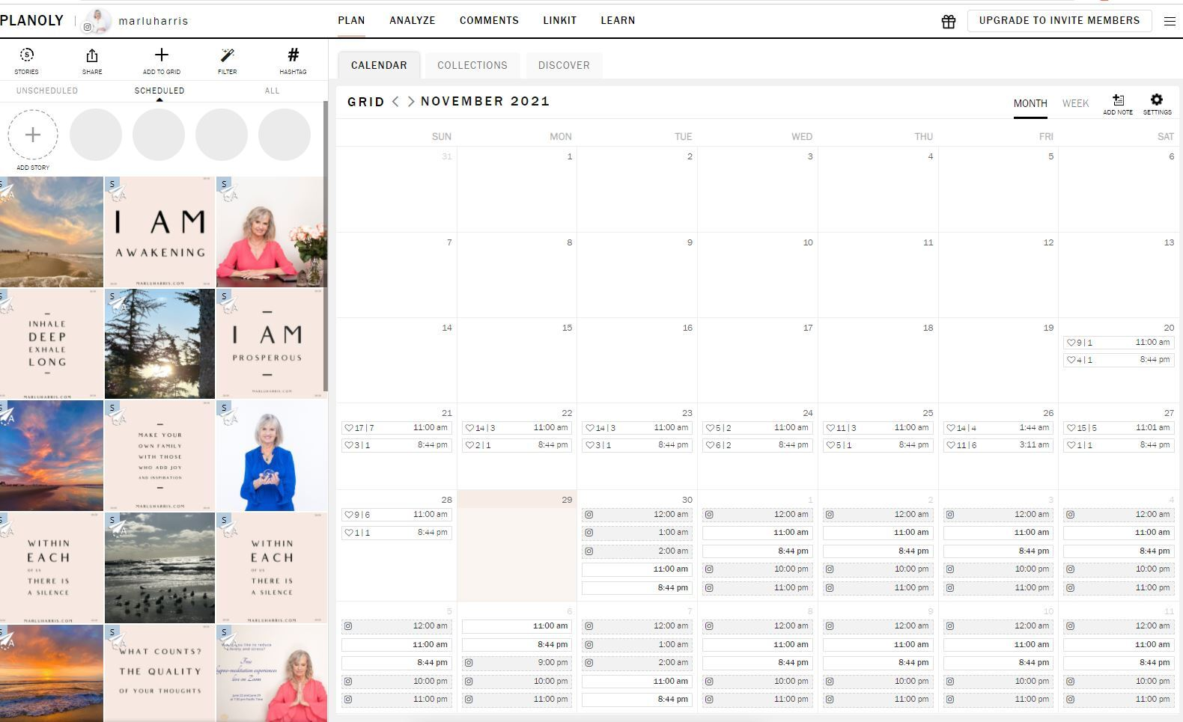Click the PLANOLY logo

pyautogui.click(x=32, y=21)
